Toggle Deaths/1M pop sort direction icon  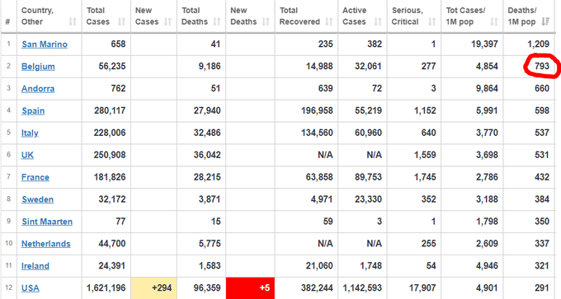[545, 21]
